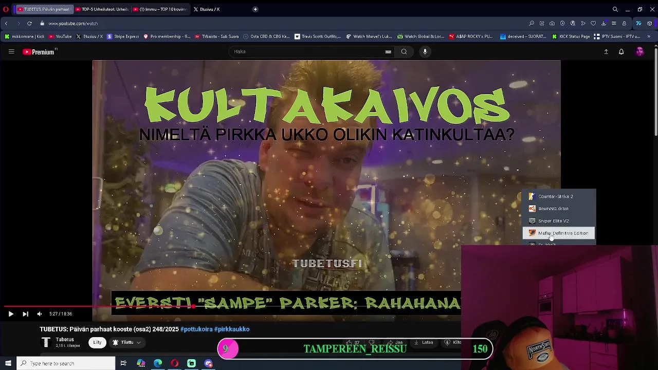Open the Travis Scott Outfits bookmark
The height and width of the screenshot is (370, 658).
318,36
